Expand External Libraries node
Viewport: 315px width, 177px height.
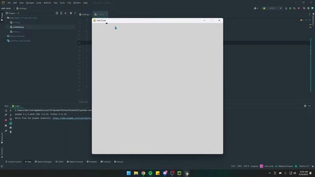[x=5, y=36]
